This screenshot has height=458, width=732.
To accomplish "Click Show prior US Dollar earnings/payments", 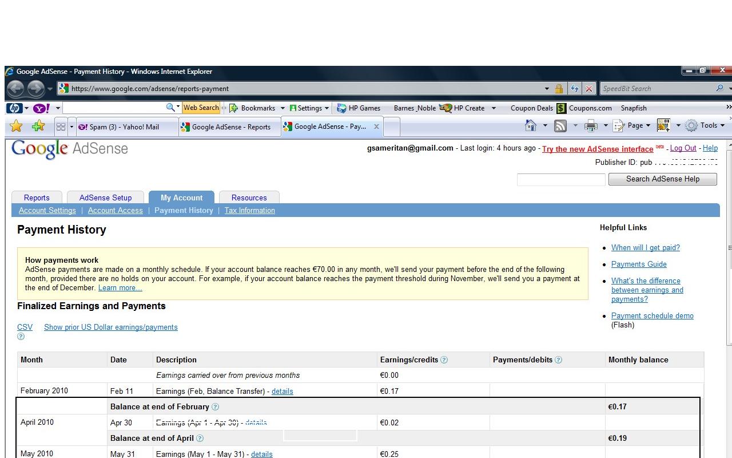I will (111, 327).
